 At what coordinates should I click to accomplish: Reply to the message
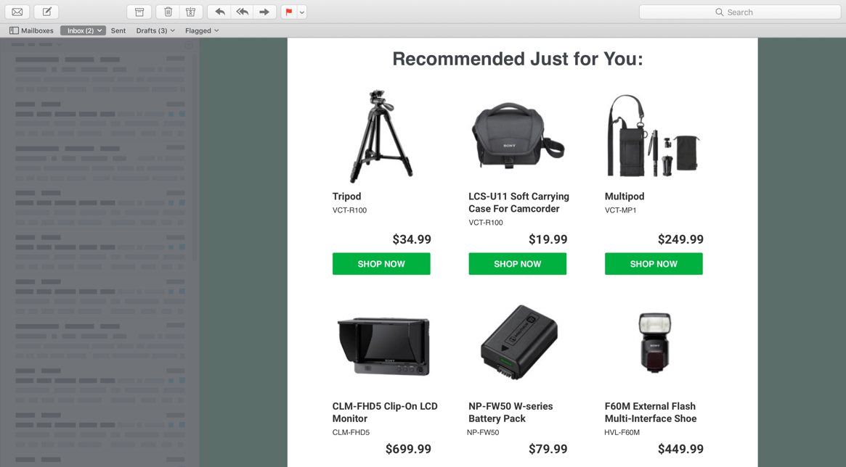219,12
